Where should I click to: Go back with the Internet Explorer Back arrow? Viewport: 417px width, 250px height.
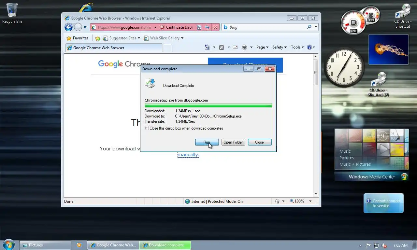pos(68,27)
